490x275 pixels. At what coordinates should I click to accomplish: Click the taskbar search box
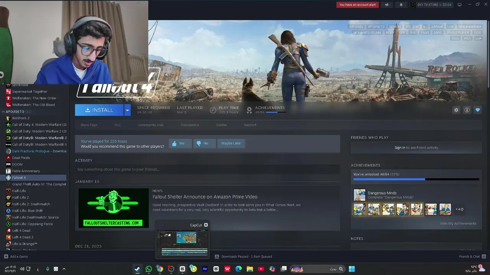pos(318,269)
